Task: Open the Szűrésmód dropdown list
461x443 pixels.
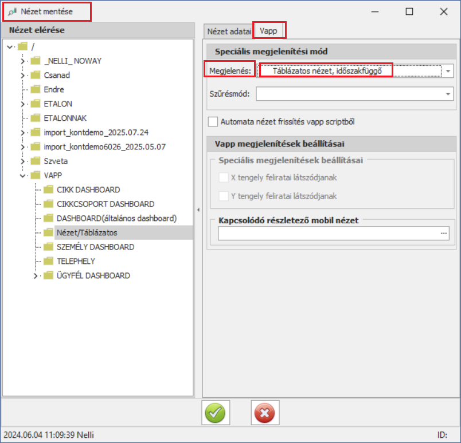Action: pyautogui.click(x=448, y=94)
